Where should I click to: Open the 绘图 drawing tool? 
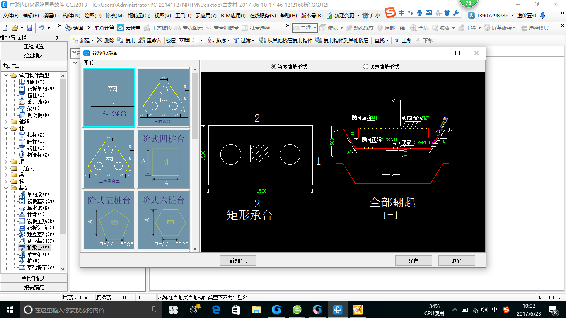74,28
